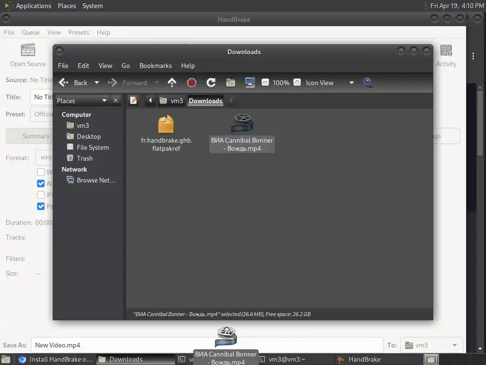Click the red Stop loading icon

point(192,83)
